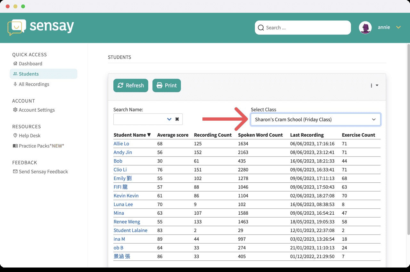Click the gear icon for Account Settings
The image size is (410, 272).
point(15,110)
